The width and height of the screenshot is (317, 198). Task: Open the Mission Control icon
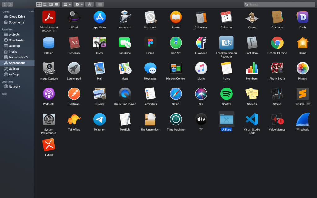(176, 68)
